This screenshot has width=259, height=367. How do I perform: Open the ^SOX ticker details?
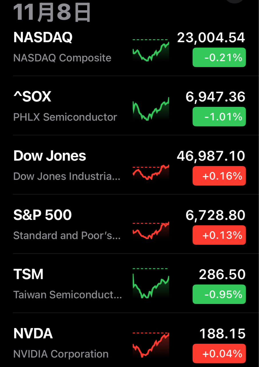(32, 97)
